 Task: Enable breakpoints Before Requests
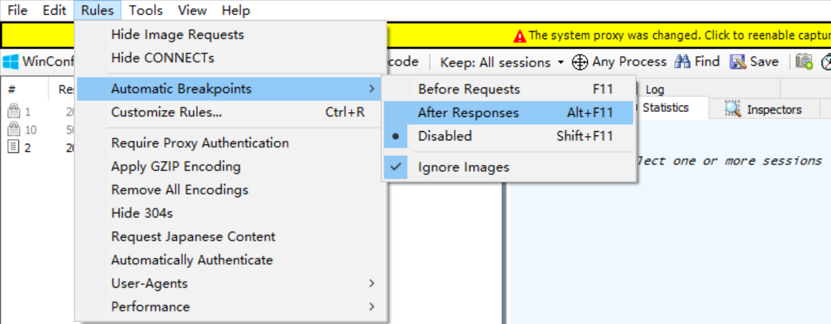click(469, 89)
